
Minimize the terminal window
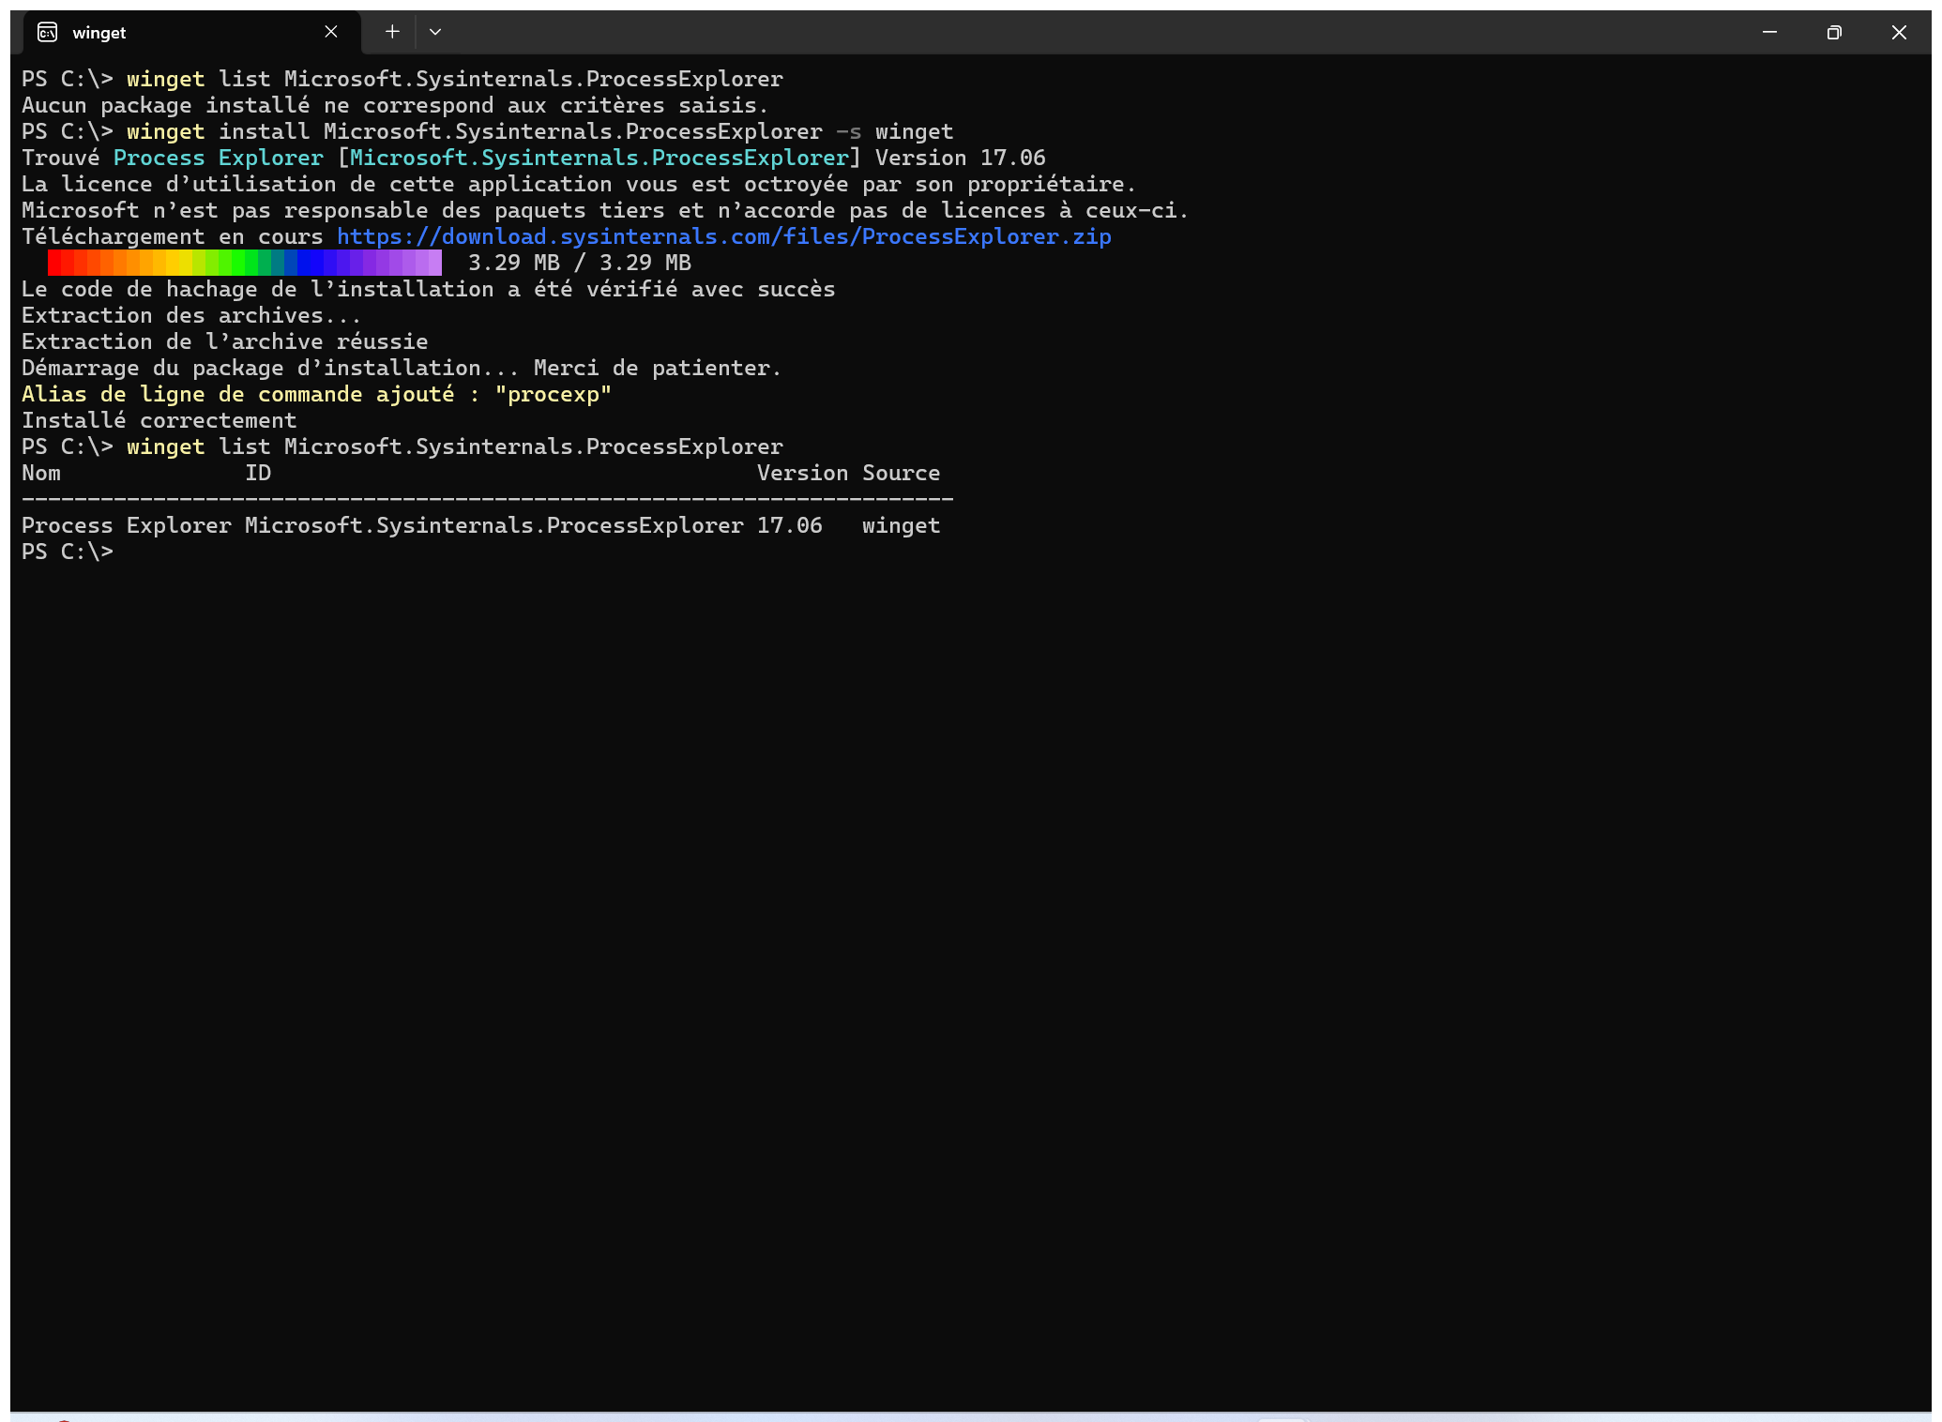click(x=1769, y=32)
